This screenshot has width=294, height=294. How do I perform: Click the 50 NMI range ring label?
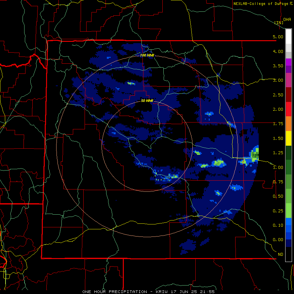click(x=147, y=101)
